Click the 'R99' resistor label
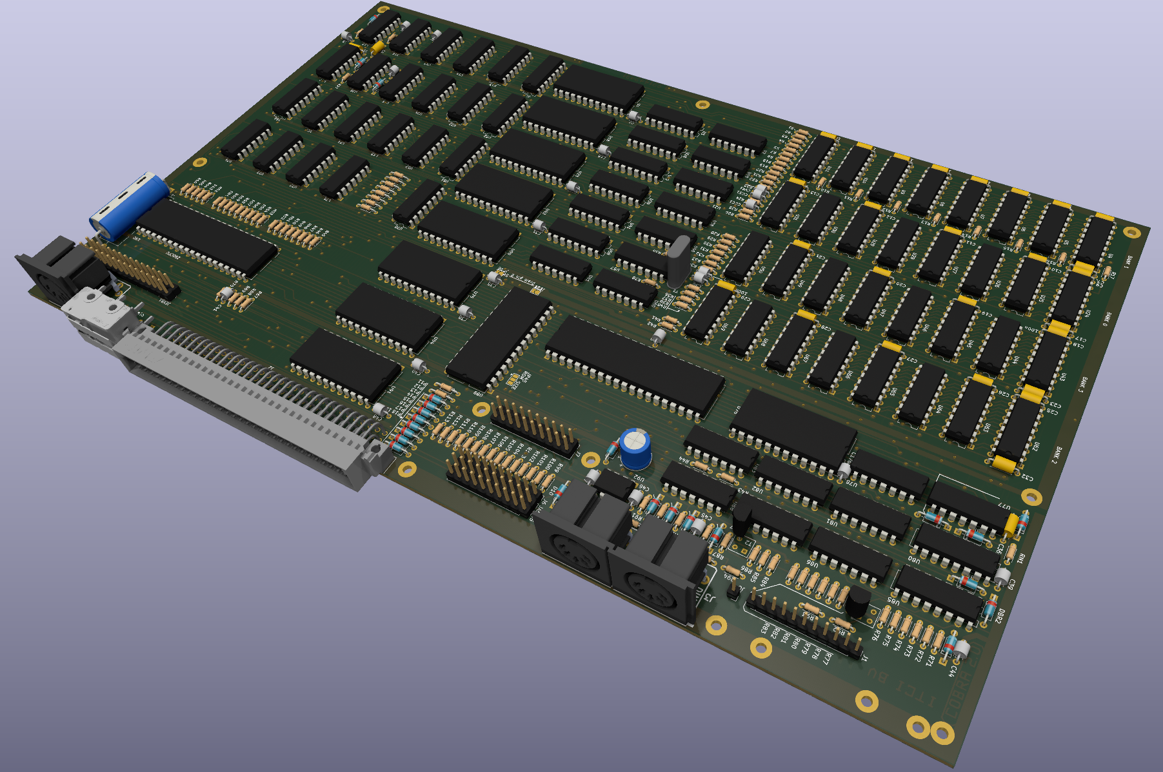The height and width of the screenshot is (772, 1163). tap(559, 468)
